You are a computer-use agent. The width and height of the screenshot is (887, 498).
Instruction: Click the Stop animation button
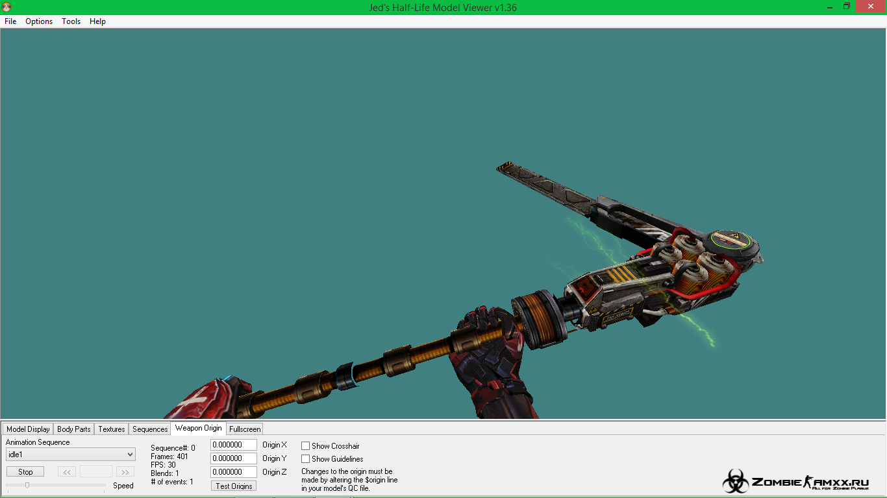25,471
